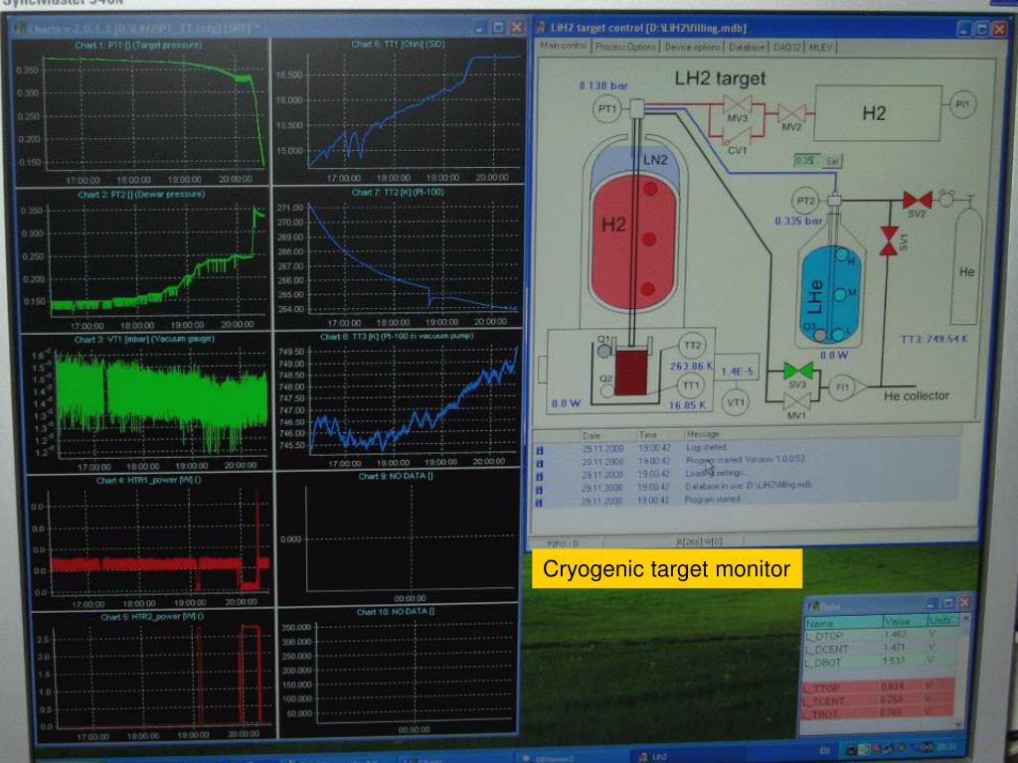The width and height of the screenshot is (1018, 763).
Task: Click the CV1 check valve symbol
Action: (x=738, y=137)
